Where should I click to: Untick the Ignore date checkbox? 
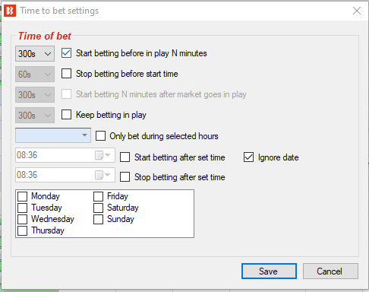pos(248,157)
